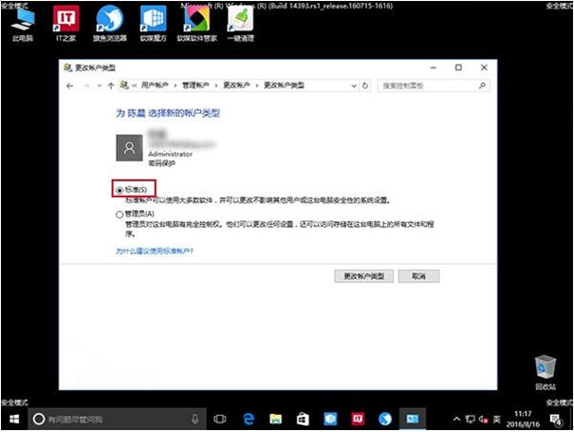Image resolution: width=574 pixels, height=432 pixels.
Task: Open File Explorer from the taskbar
Action: pyautogui.click(x=275, y=419)
